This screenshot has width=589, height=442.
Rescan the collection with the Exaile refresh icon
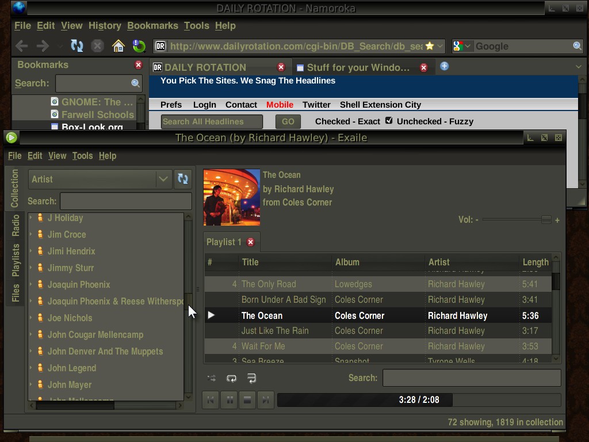coord(183,179)
